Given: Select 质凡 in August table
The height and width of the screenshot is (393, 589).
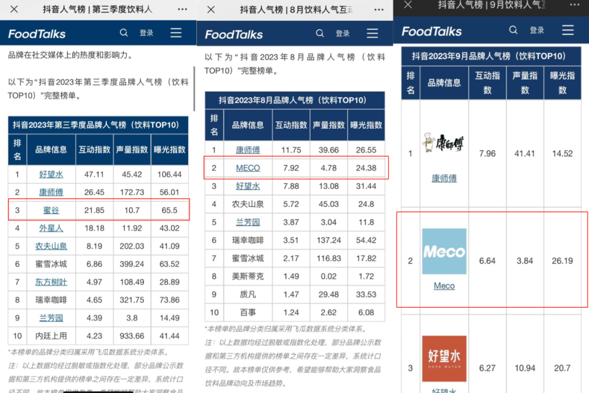Looking at the screenshot, I should [x=248, y=294].
